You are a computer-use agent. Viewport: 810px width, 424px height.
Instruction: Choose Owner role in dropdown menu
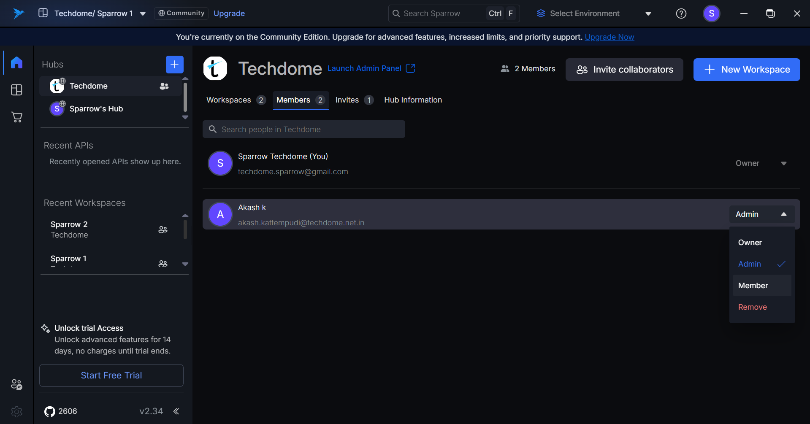(750, 243)
